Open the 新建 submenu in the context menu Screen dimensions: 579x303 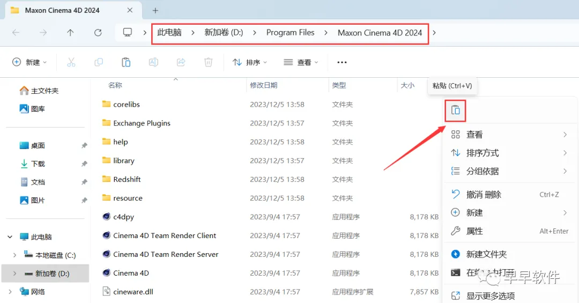click(510, 212)
